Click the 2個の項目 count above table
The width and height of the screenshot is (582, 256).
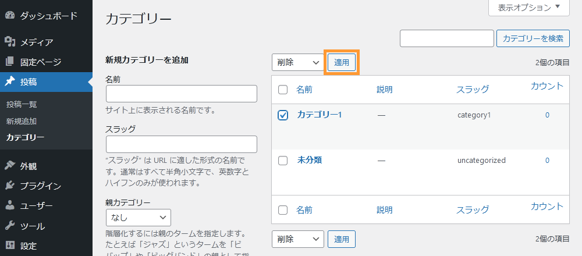pyautogui.click(x=552, y=63)
